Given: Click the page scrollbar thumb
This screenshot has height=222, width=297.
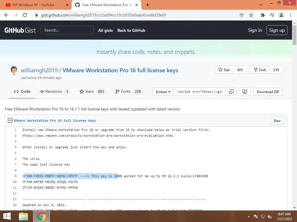Looking at the screenshot, I should click(x=294, y=35).
